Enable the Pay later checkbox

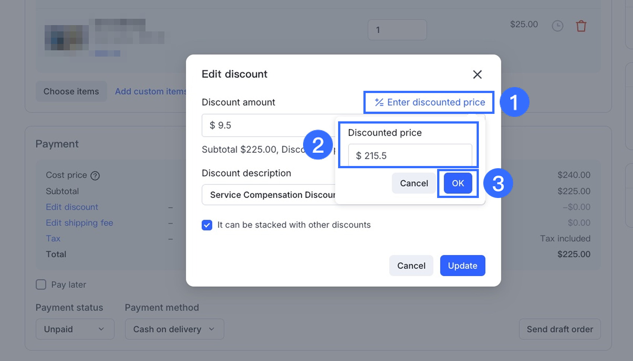(x=41, y=285)
